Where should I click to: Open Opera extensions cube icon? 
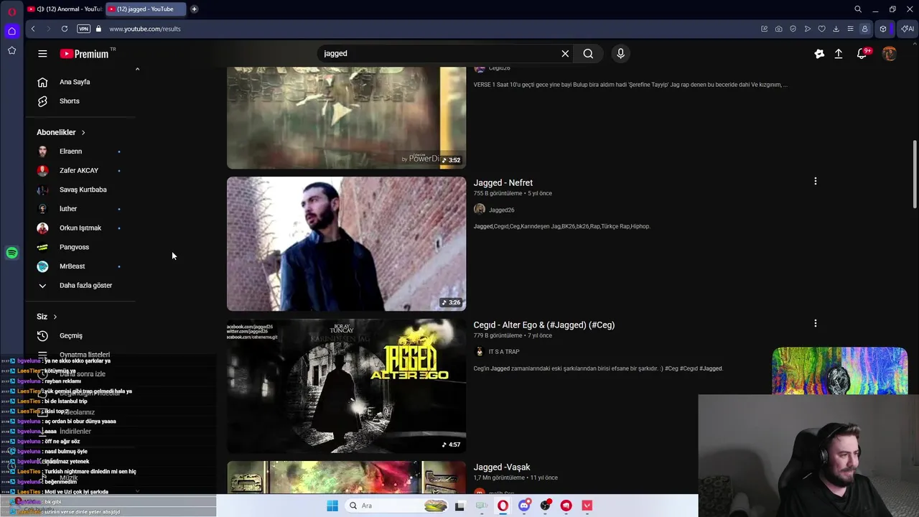[883, 29]
